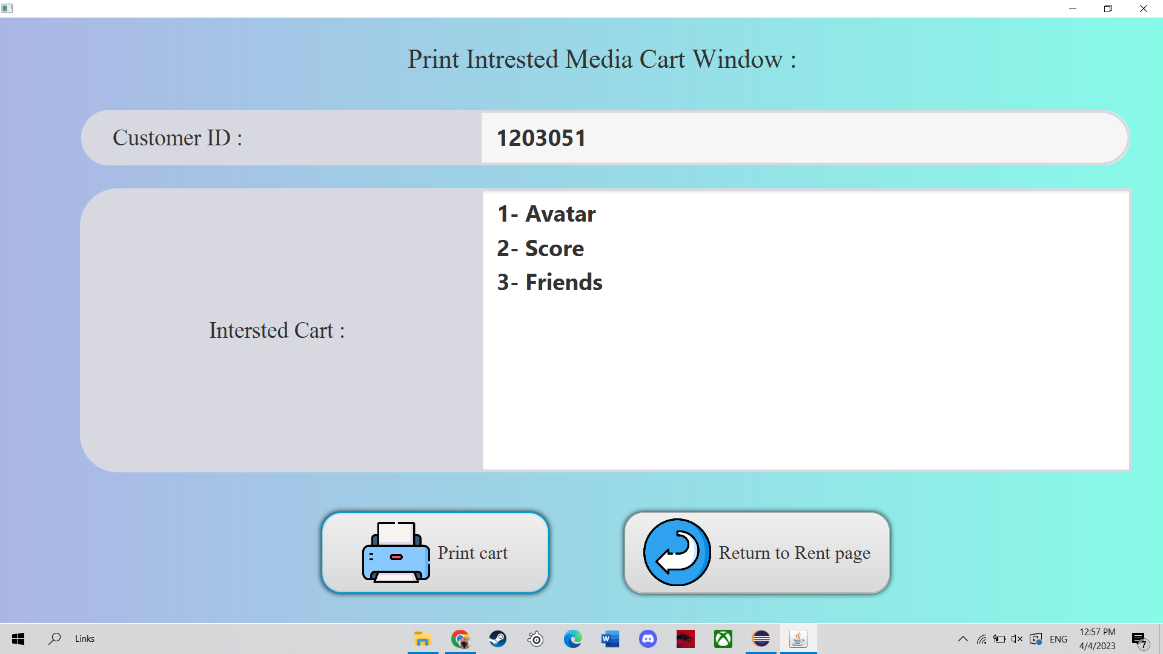Open Discord from the taskbar
Viewport: 1163px width, 654px height.
(648, 639)
